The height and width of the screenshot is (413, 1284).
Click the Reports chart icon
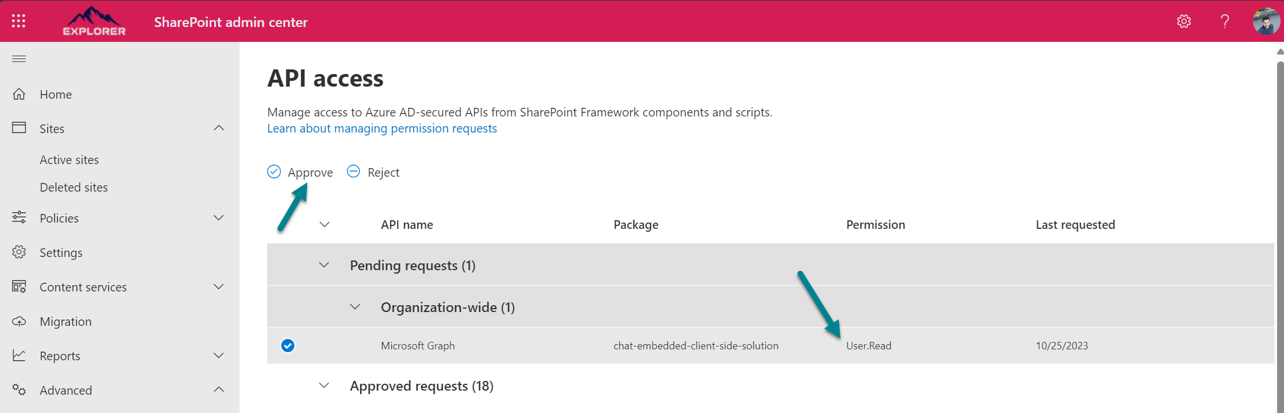(18, 356)
